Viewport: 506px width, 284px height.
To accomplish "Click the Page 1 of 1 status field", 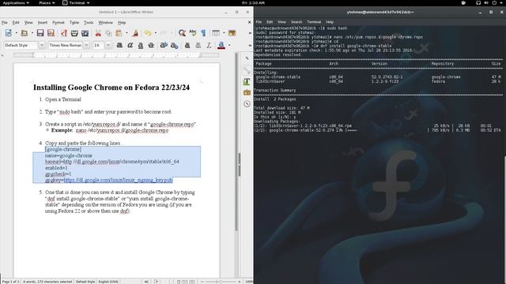I will point(10,282).
